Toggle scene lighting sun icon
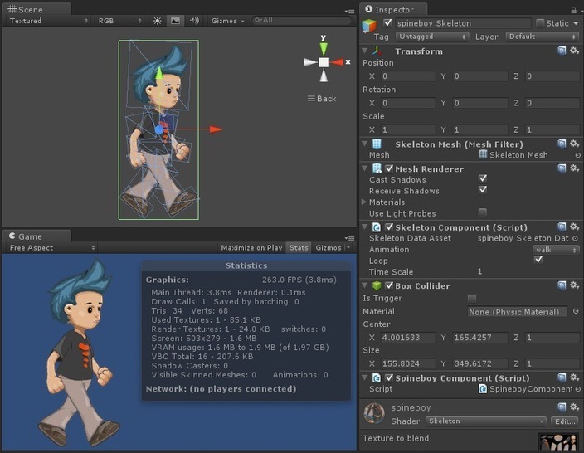This screenshot has width=584, height=453. 158,21
